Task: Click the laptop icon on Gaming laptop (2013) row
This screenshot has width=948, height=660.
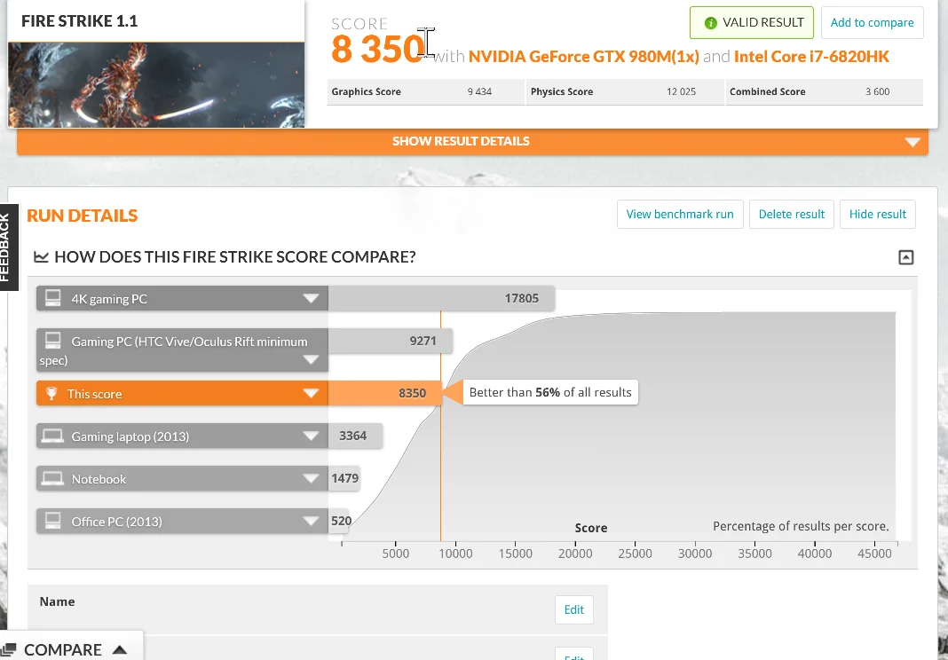Action: tap(53, 436)
